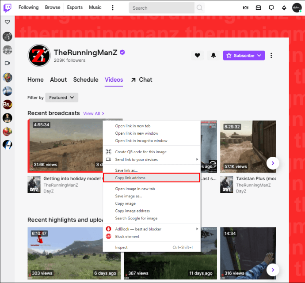
Task: Click the Getting into holiday mode video title
Action: [x=72, y=178]
